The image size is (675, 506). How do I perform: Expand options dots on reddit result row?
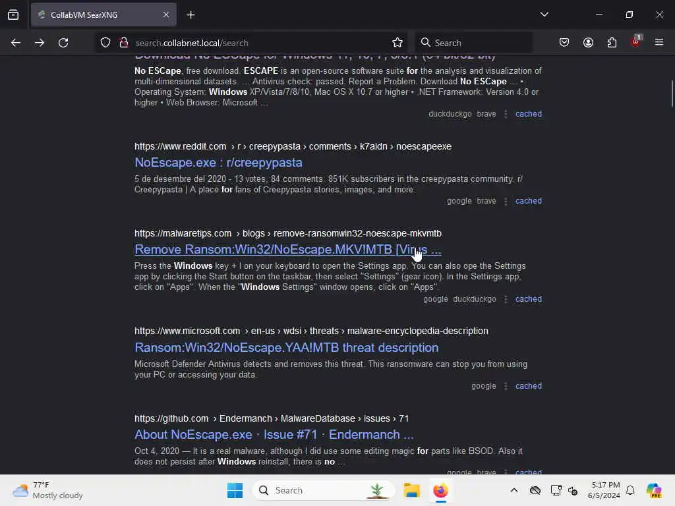tap(506, 201)
